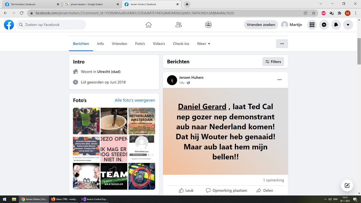
Task: Open Messenger icon
Action: click(324, 25)
